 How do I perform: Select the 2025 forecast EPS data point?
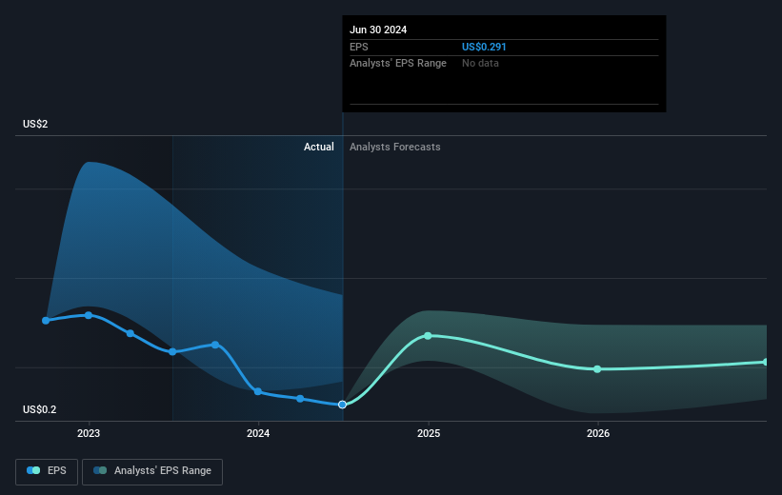[428, 336]
